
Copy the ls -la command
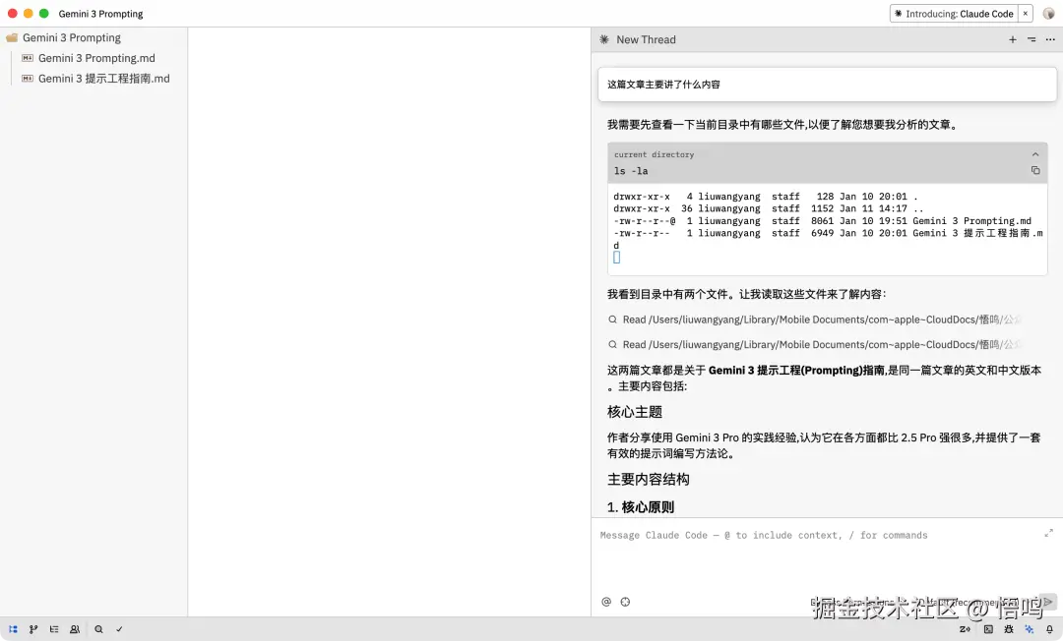click(x=1035, y=170)
